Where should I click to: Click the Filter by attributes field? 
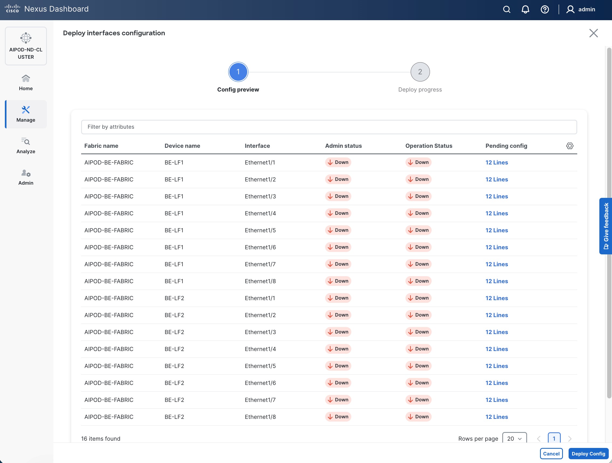(329, 127)
